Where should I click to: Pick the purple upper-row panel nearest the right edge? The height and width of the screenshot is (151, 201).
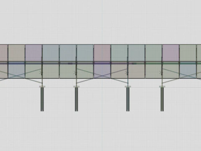[x=171, y=53]
